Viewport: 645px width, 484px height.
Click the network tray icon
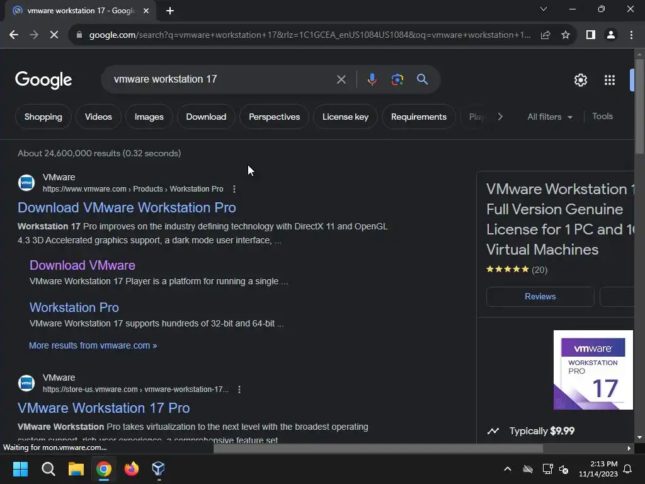[x=547, y=469]
